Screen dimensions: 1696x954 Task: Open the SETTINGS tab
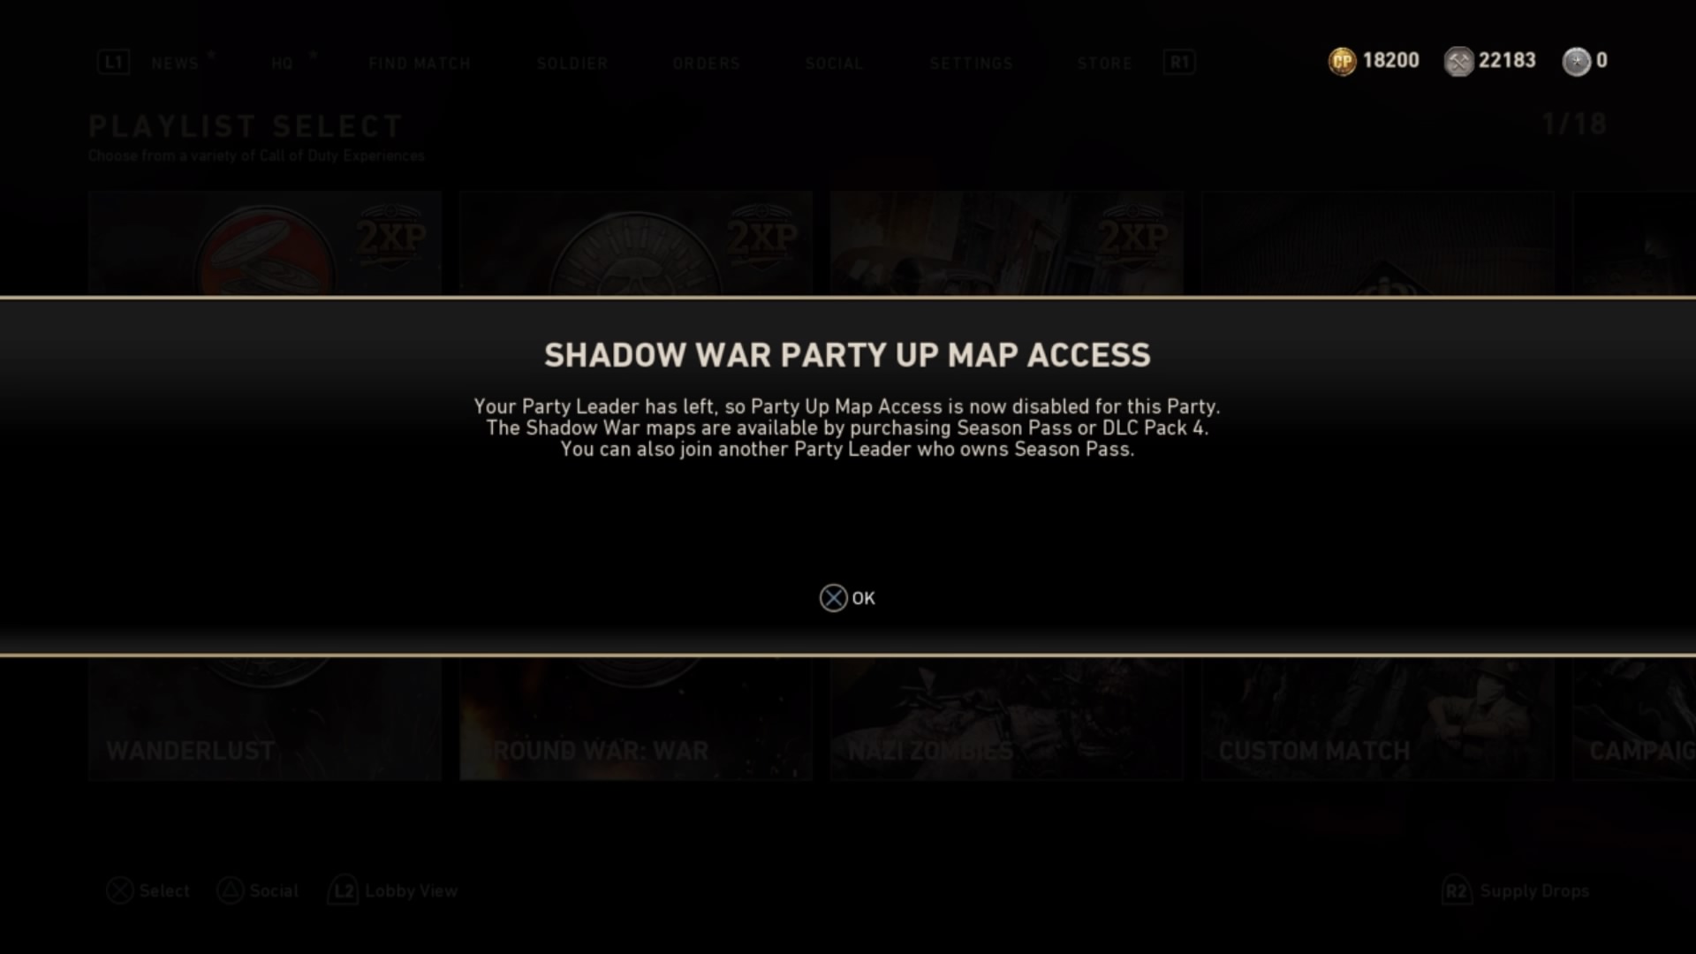click(x=972, y=64)
